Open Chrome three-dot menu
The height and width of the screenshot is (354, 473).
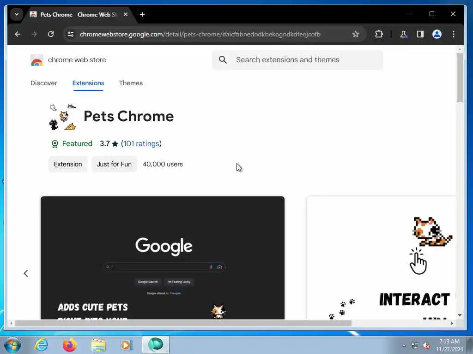(x=454, y=34)
